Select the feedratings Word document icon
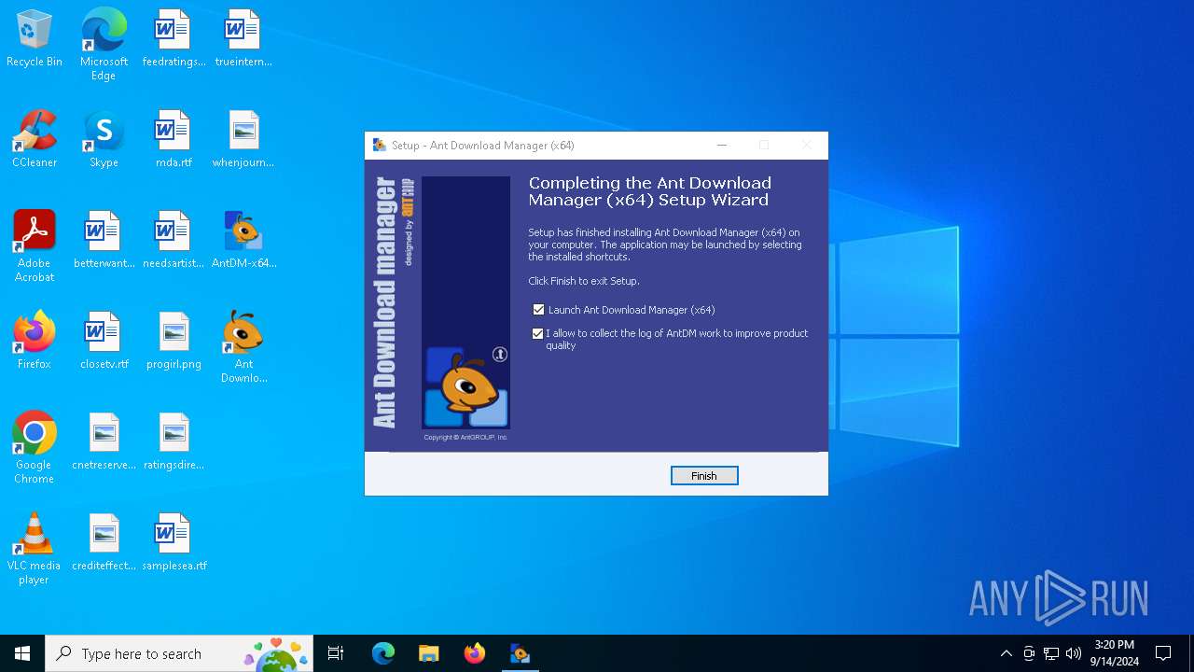1194x672 pixels. click(174, 39)
